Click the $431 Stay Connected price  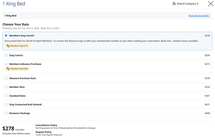click(207, 105)
